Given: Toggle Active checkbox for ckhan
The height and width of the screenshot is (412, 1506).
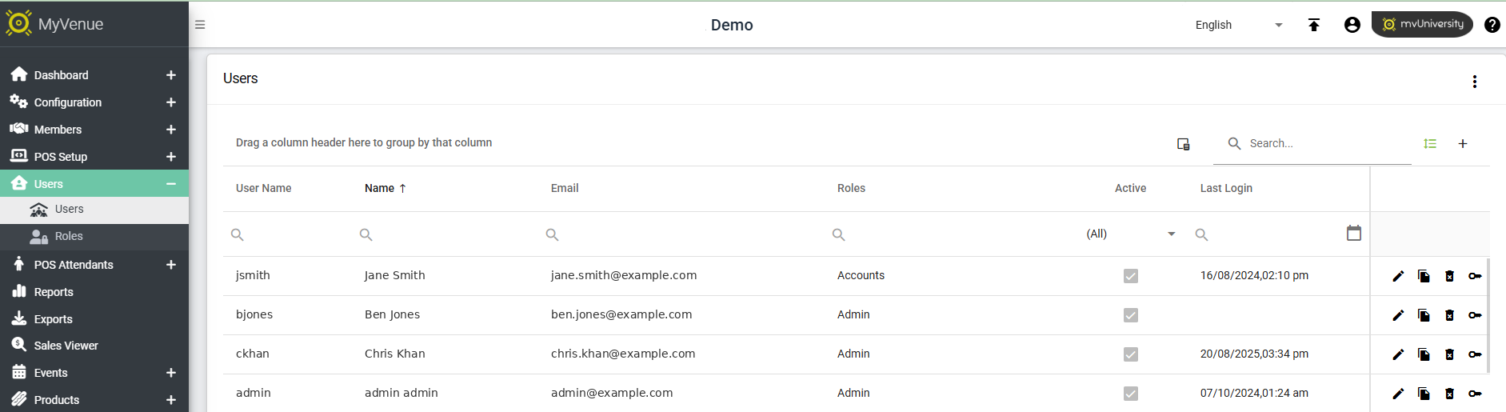Looking at the screenshot, I should [1131, 354].
